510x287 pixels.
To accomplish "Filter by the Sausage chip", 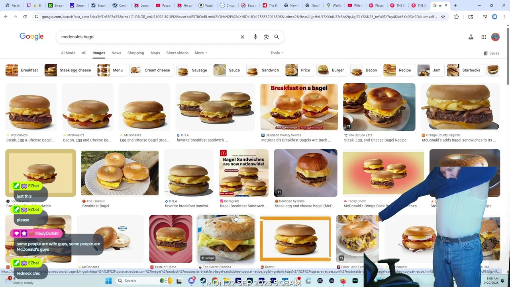I will pos(194,70).
